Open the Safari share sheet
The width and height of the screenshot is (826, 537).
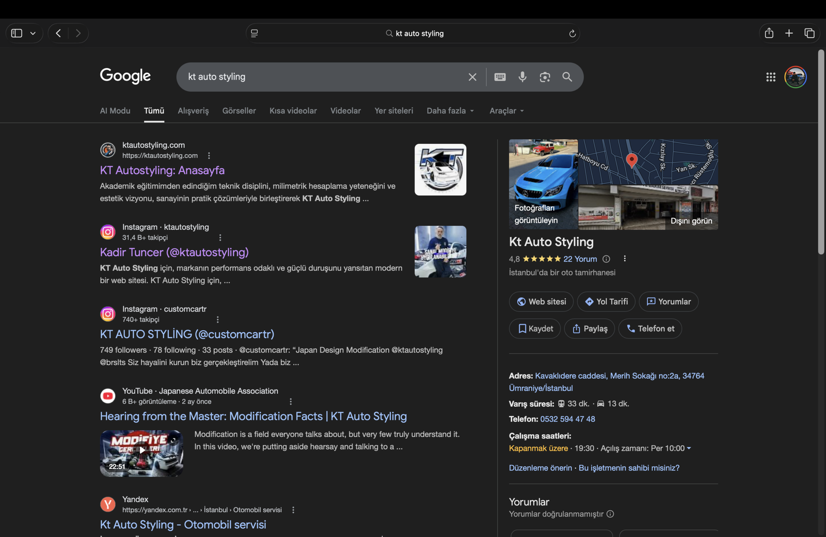click(x=769, y=33)
